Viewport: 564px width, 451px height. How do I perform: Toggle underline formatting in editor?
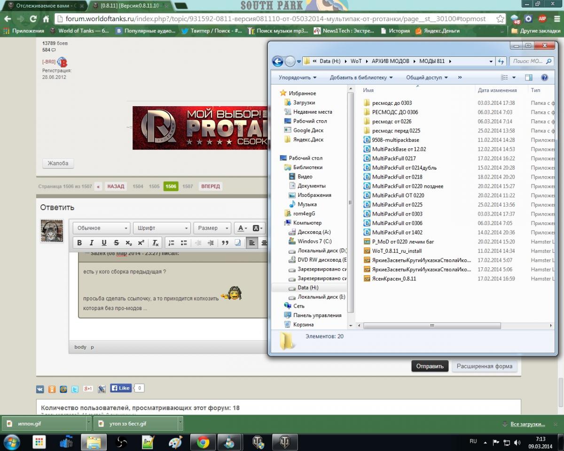(104, 243)
